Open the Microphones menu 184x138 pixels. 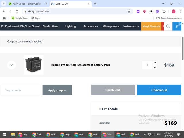point(111,26)
